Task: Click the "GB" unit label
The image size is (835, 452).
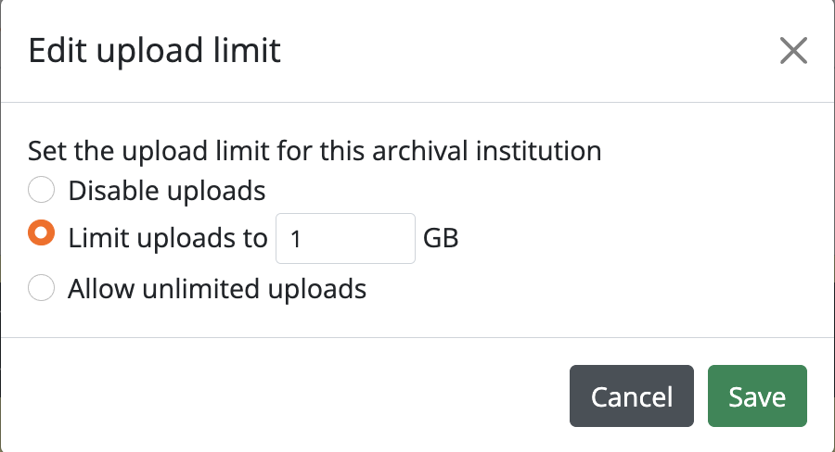Action: coord(441,239)
